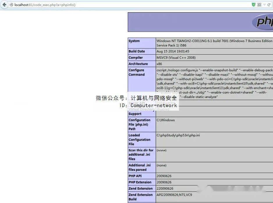Select the "Configure Command" row label
The width and height of the screenshot is (273, 203).
[x=136, y=72]
